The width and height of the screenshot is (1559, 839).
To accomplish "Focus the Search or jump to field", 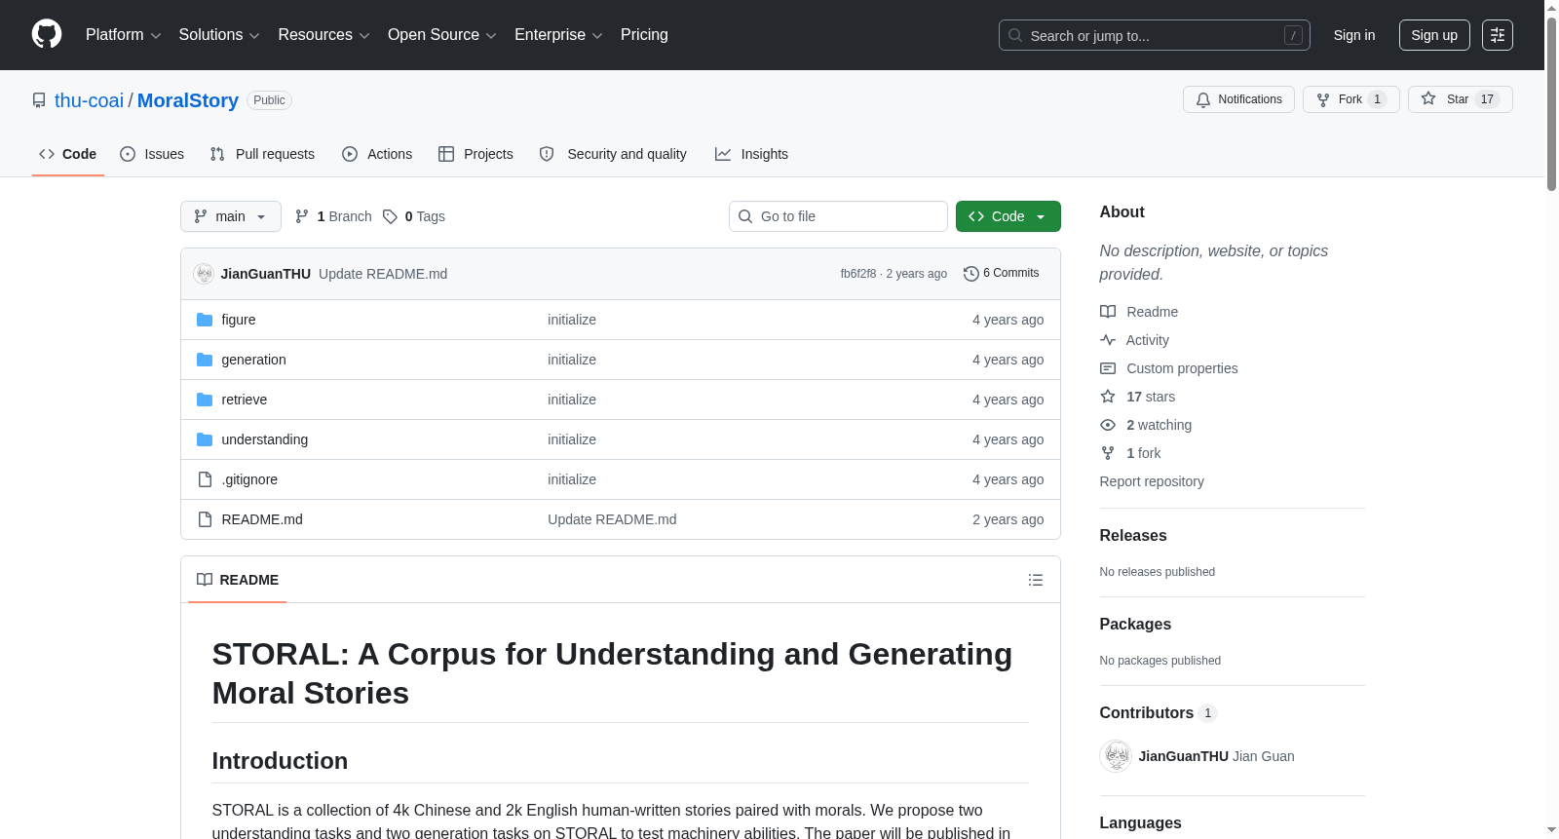I will (x=1155, y=35).
